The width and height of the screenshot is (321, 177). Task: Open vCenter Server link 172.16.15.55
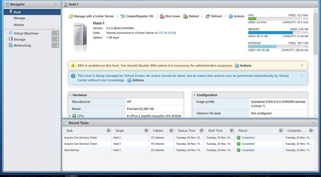click(x=167, y=33)
